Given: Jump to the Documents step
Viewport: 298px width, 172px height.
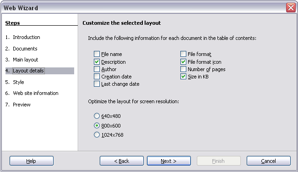Looking at the screenshot, I should [25, 49].
